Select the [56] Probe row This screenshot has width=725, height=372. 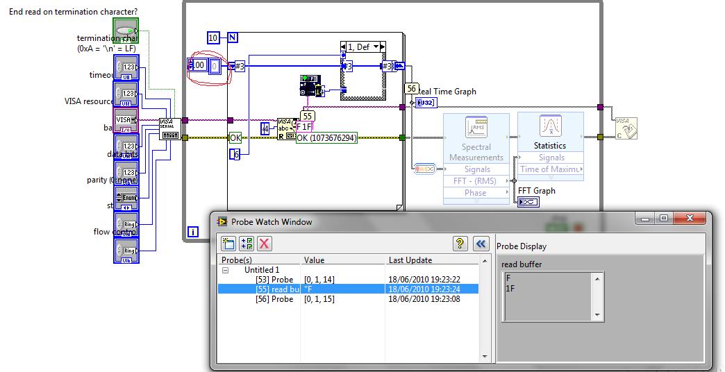click(x=348, y=299)
